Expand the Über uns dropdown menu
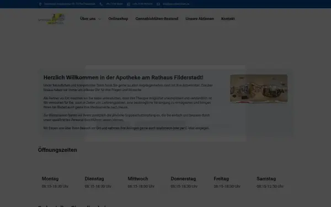331x207 pixels. tap(90, 19)
